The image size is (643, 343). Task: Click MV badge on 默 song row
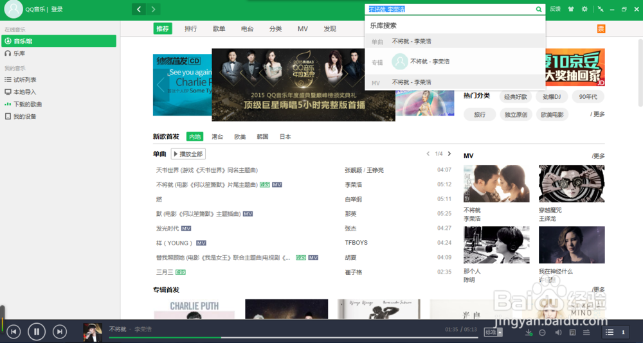pos(248,213)
